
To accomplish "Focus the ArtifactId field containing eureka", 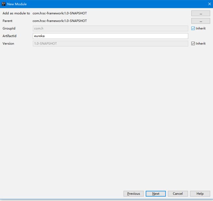I will 110,36.
